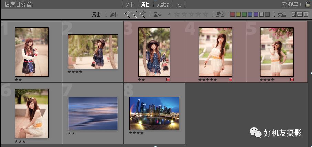Viewport: 312px width, 147px height.
Task: Filter by rejected photos flag icon
Action: pos(142,14)
